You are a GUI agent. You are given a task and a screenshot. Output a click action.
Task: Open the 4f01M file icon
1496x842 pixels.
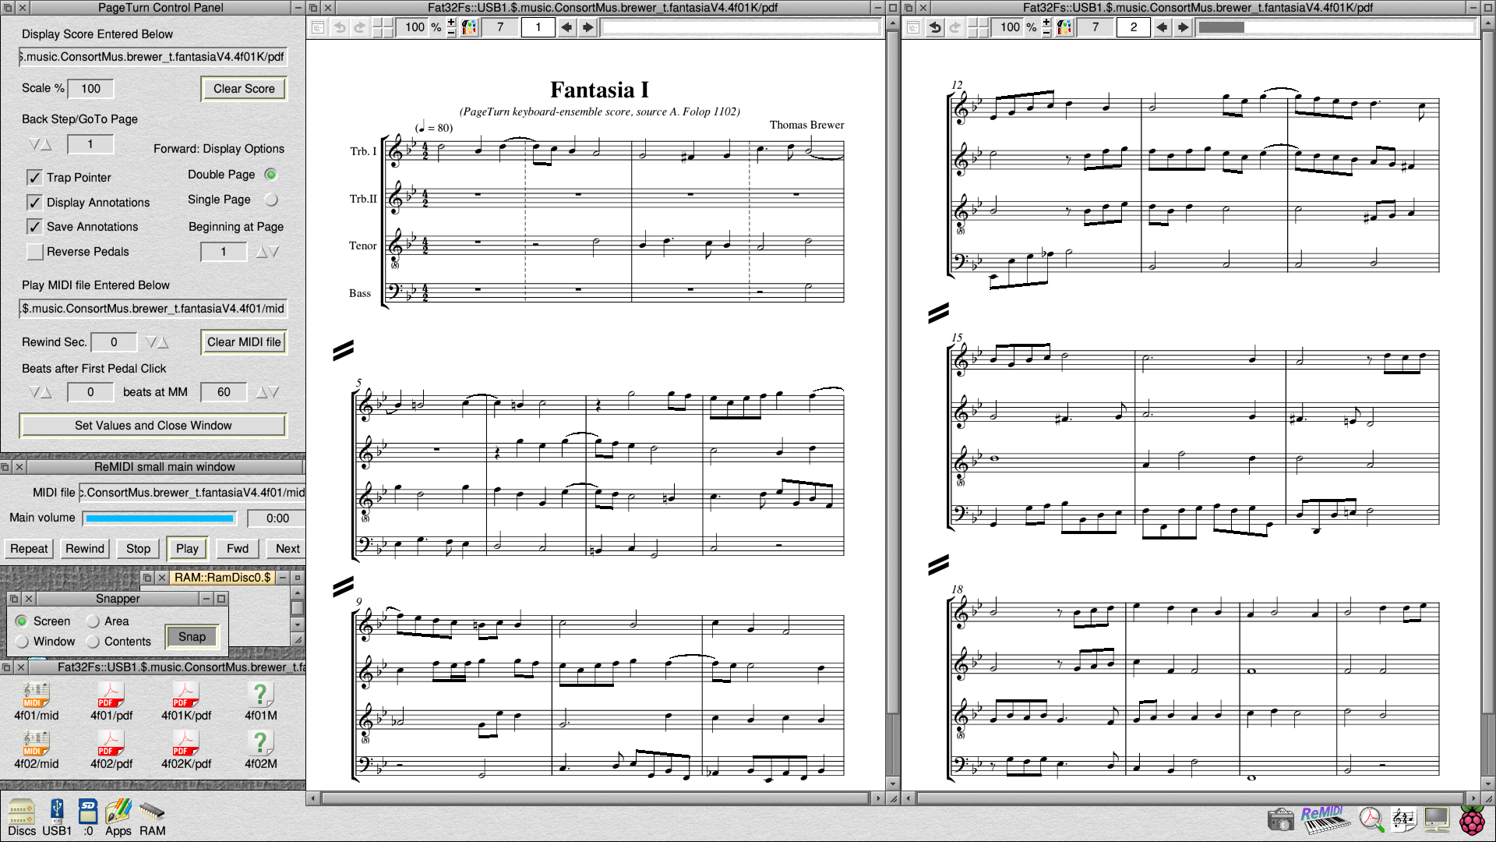[x=260, y=701]
